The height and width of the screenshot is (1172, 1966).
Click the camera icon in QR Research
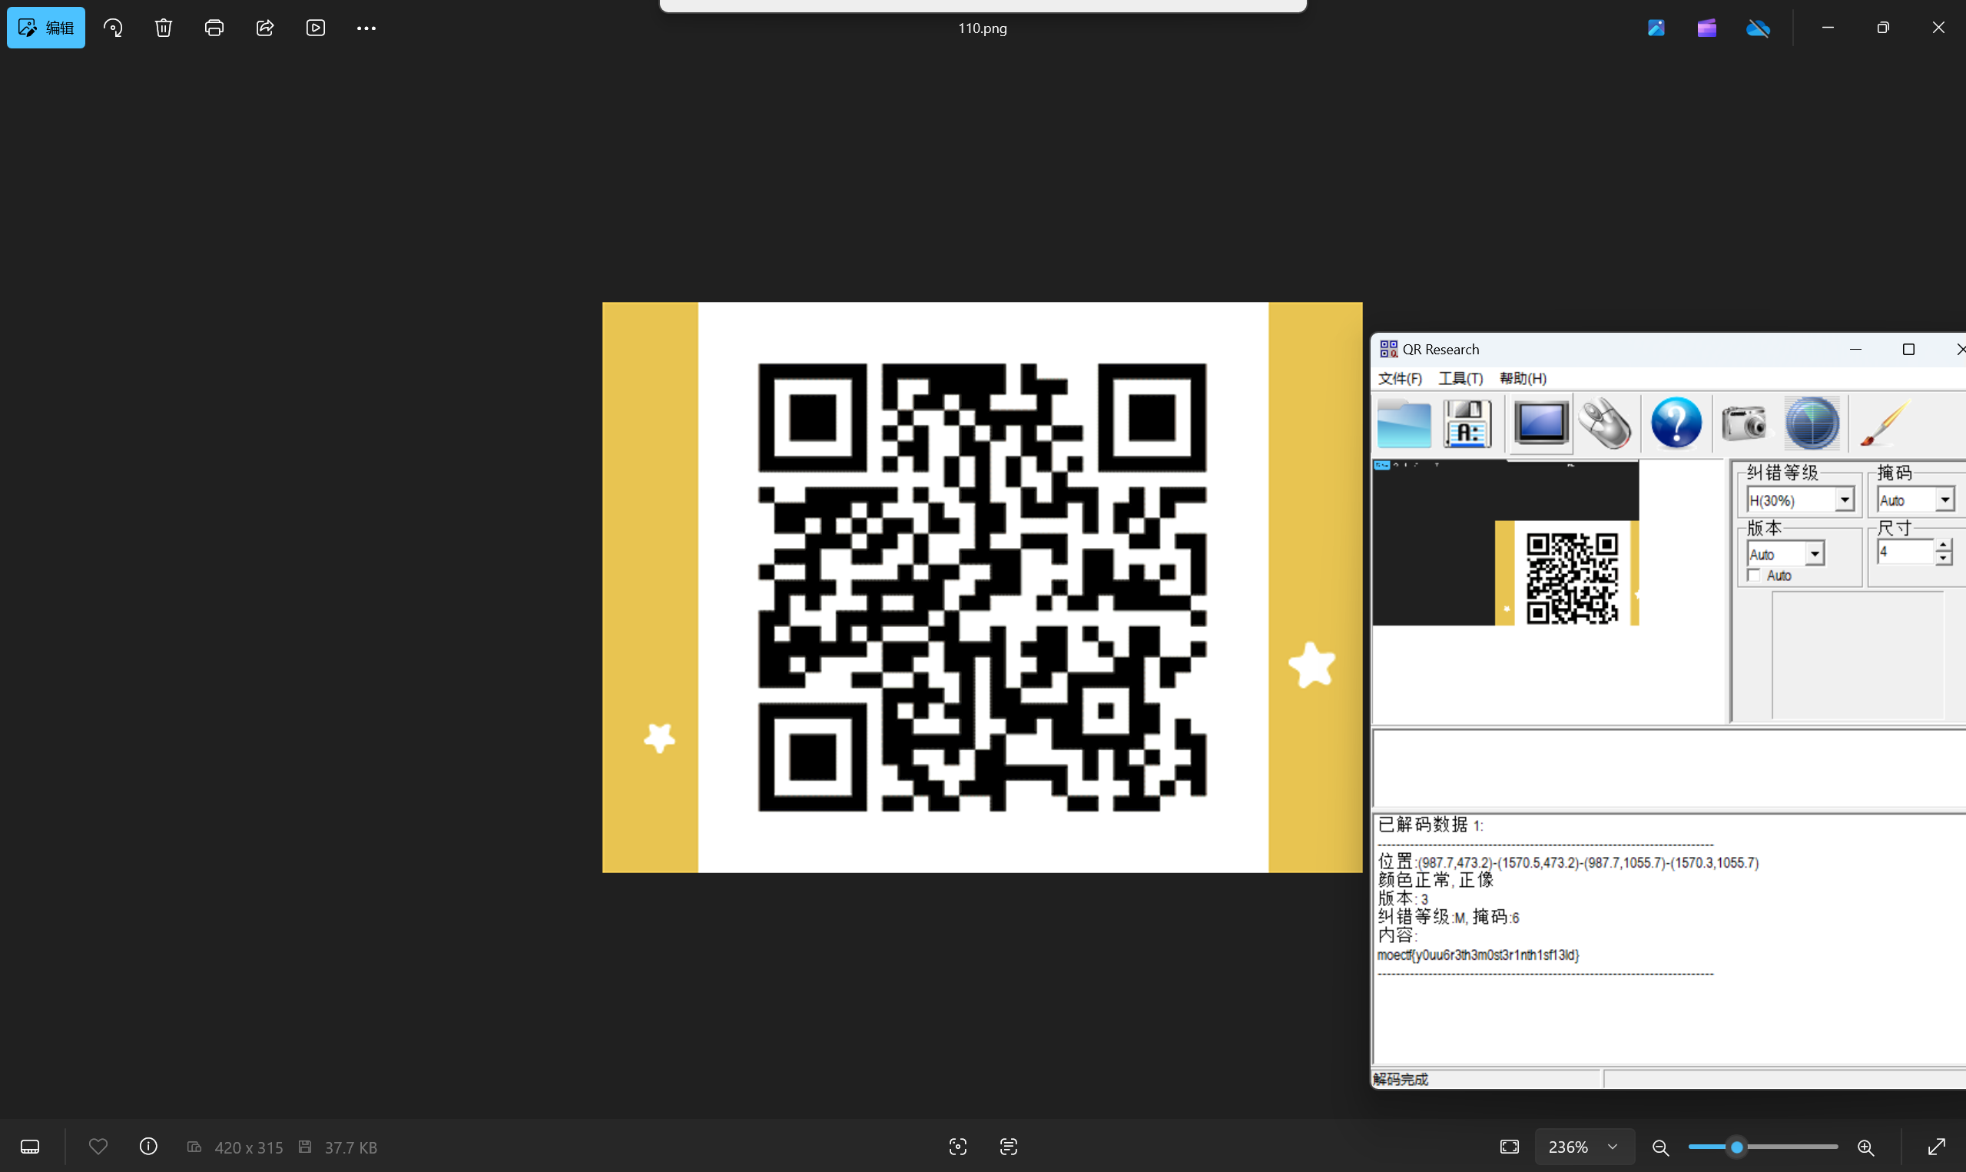pyautogui.click(x=1745, y=423)
